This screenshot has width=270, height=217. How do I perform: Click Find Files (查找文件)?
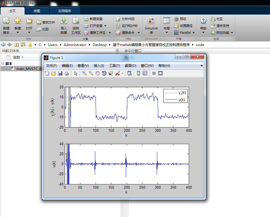point(46,22)
